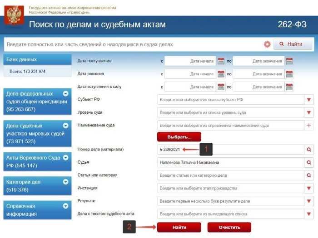Open the Категории дел sidebar section
This screenshot has height=238, width=318.
tap(65, 182)
